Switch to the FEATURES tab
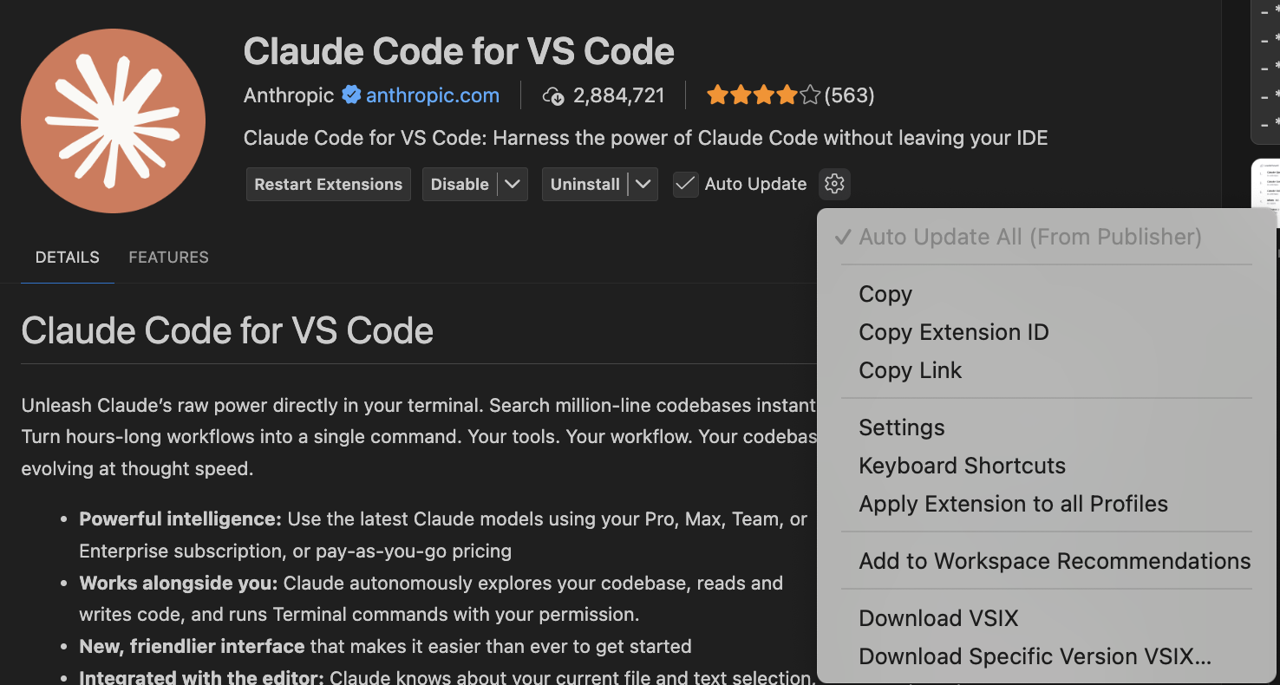The height and width of the screenshot is (685, 1280). tap(168, 257)
